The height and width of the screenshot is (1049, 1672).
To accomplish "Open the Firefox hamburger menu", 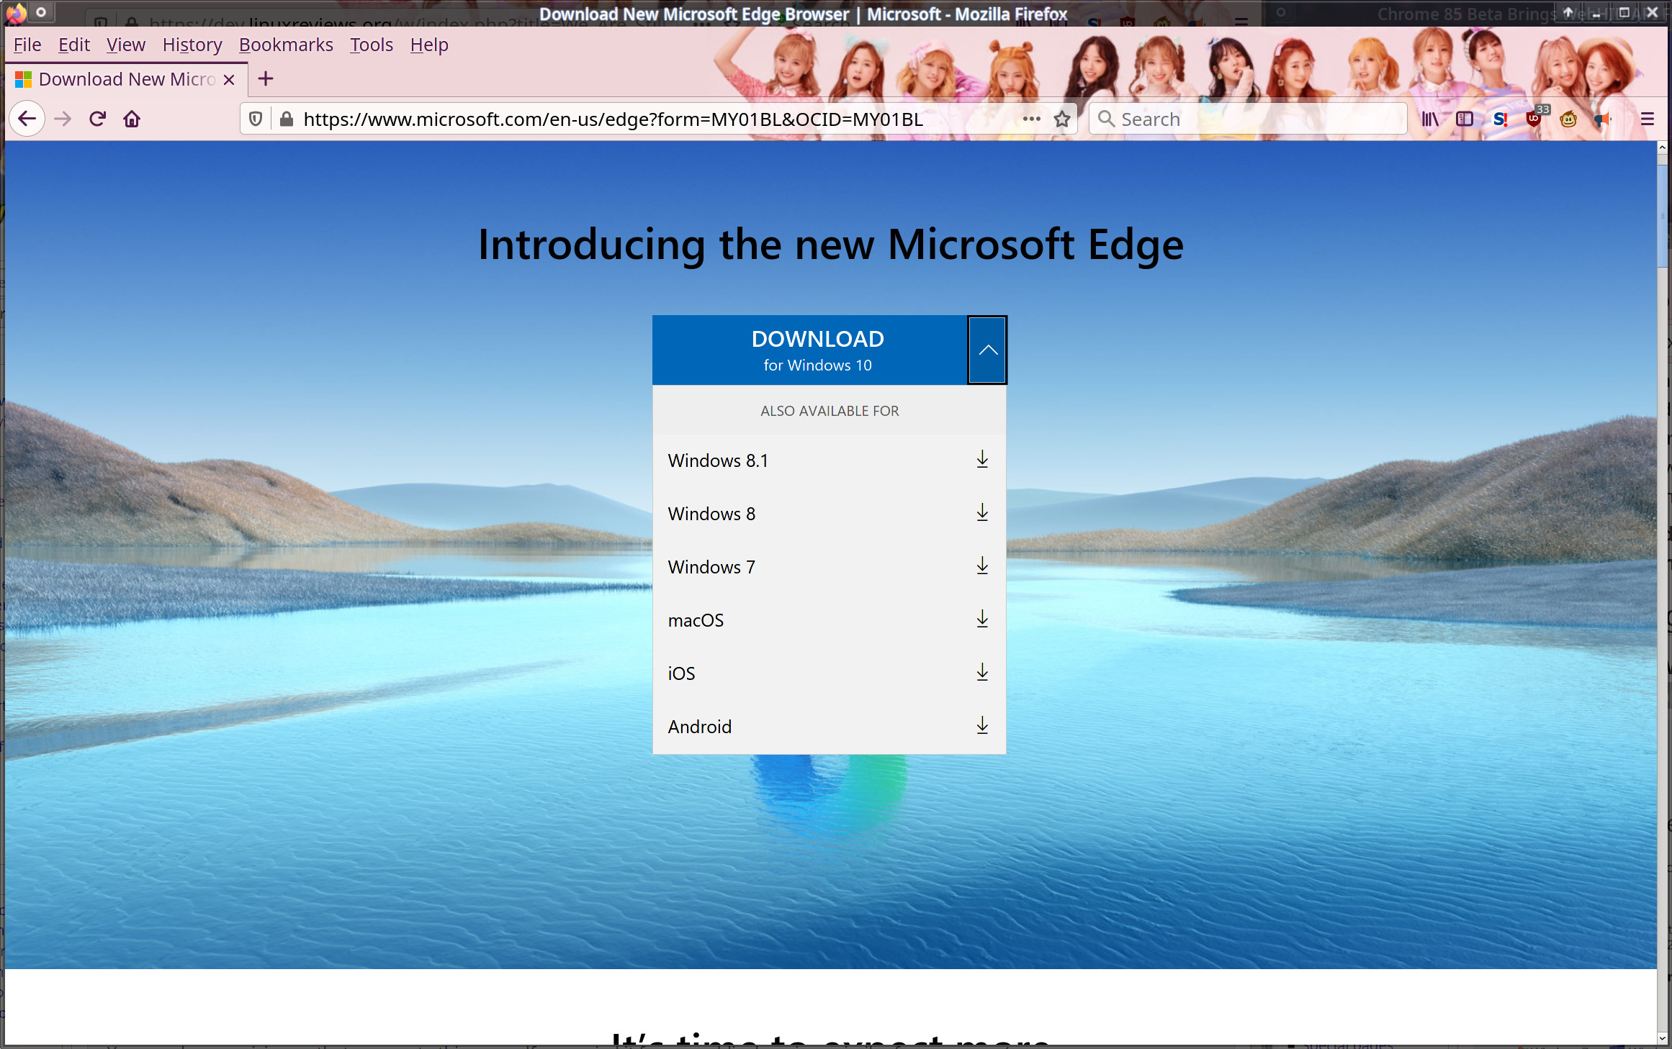I will 1647,119.
